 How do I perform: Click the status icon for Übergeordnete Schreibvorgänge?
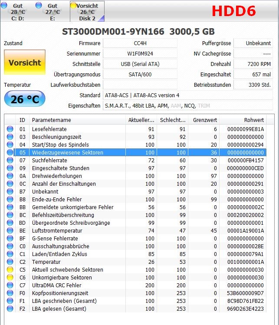10,223
